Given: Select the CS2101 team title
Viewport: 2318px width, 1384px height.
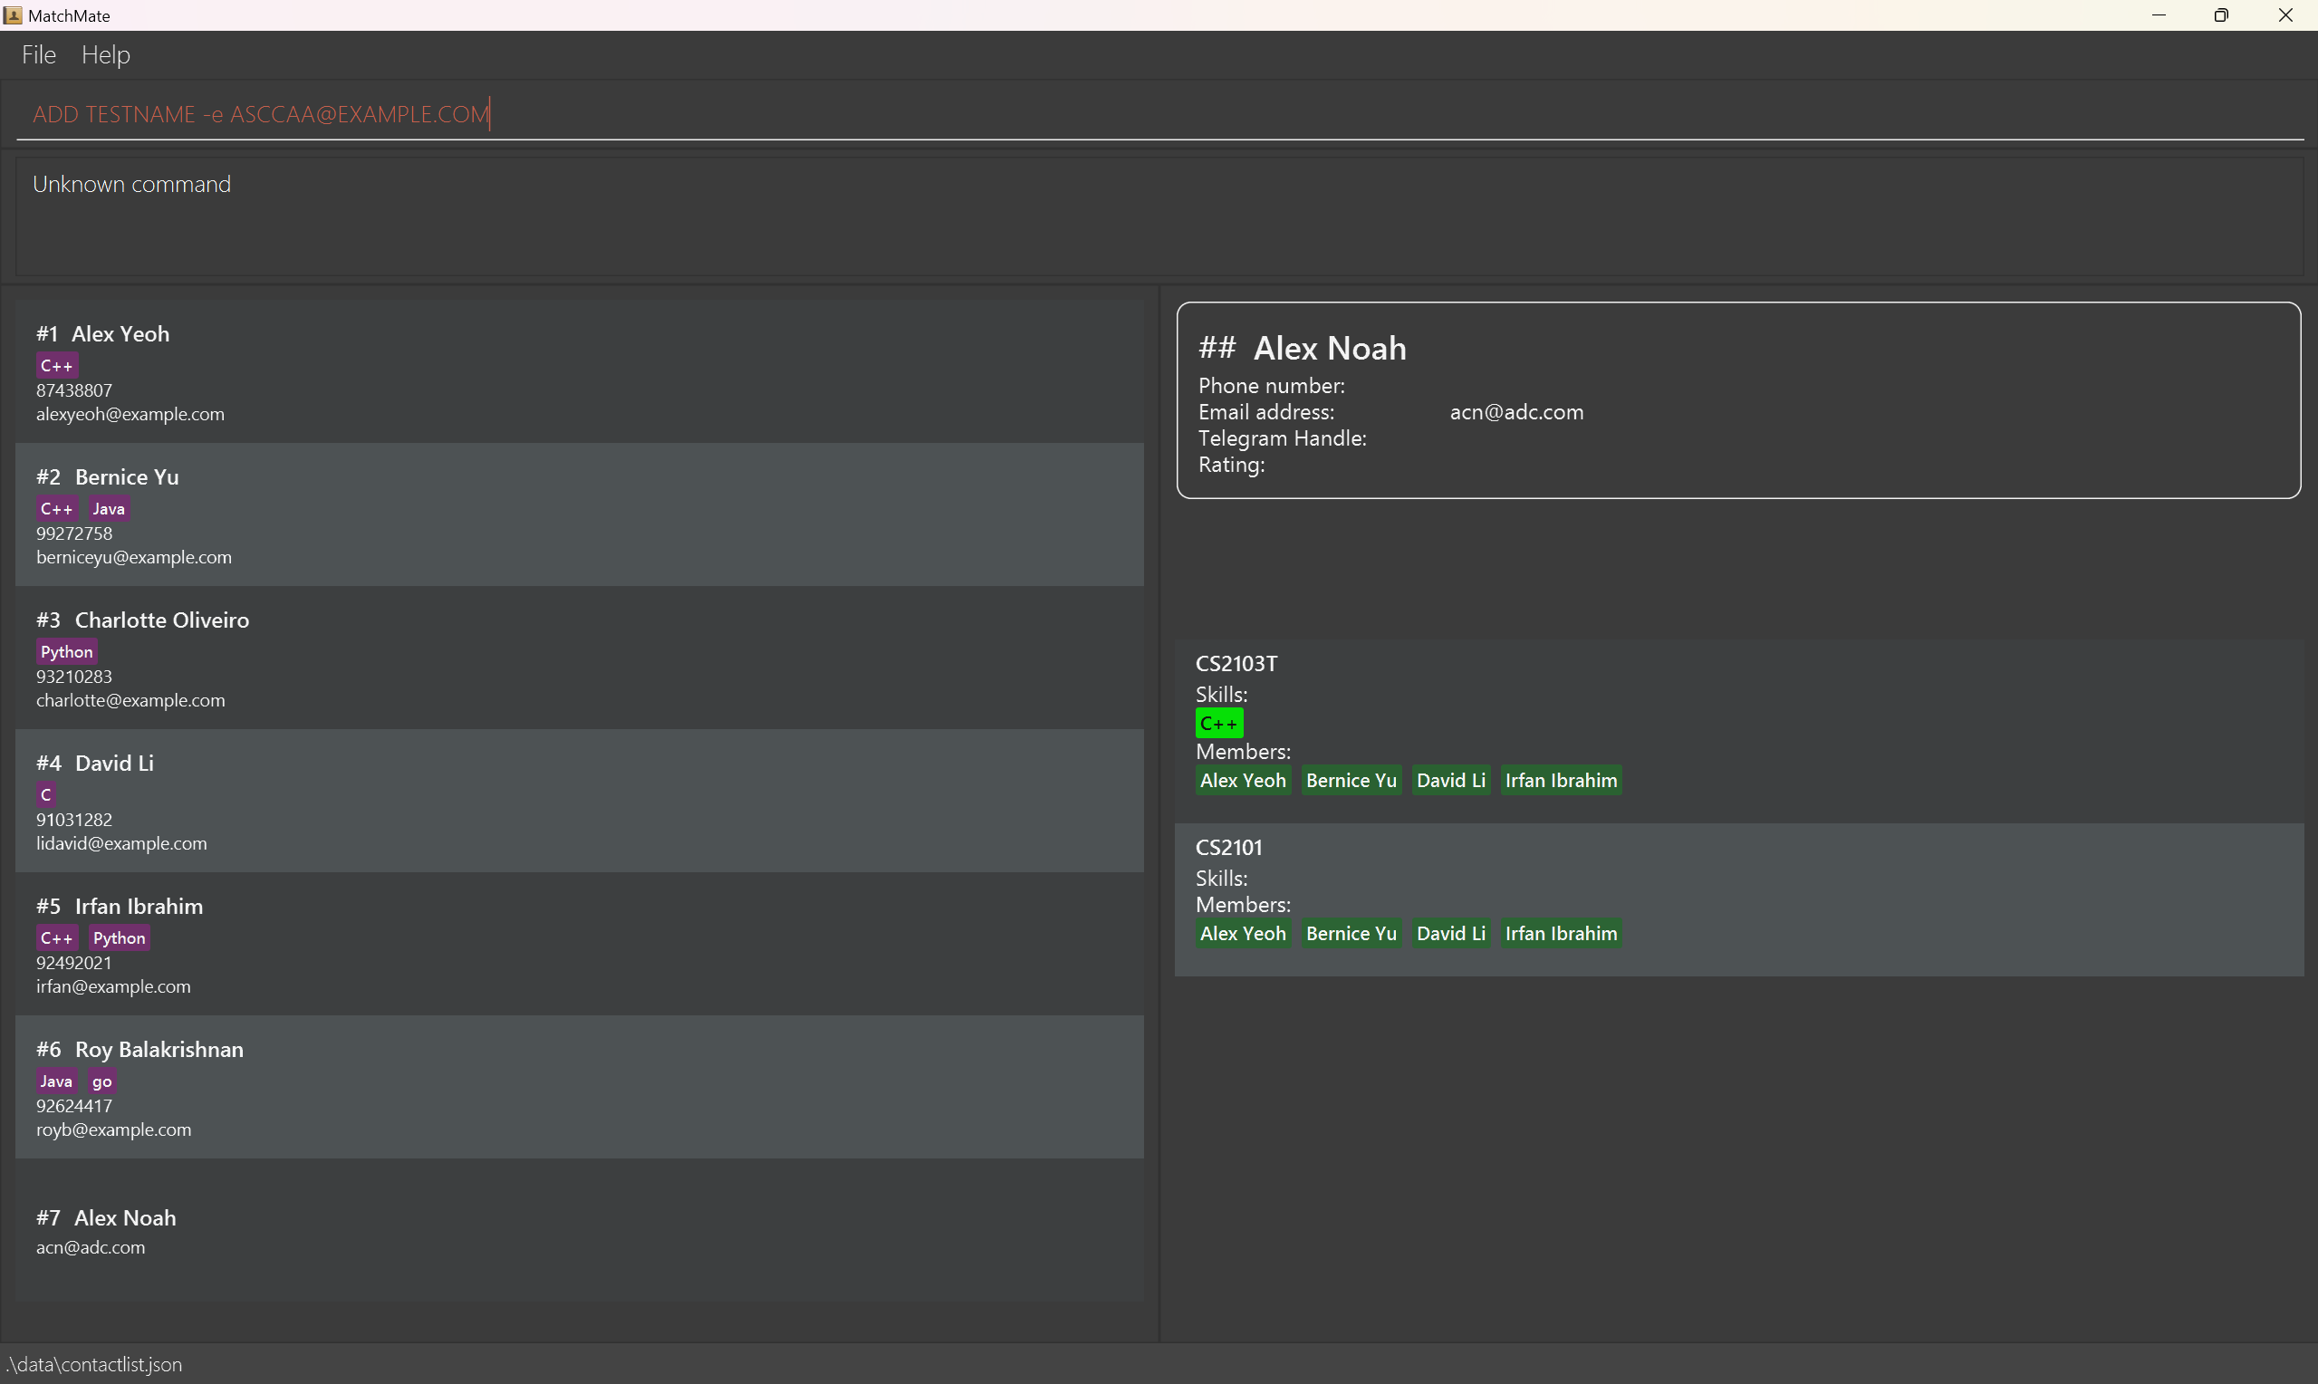Looking at the screenshot, I should tap(1229, 848).
